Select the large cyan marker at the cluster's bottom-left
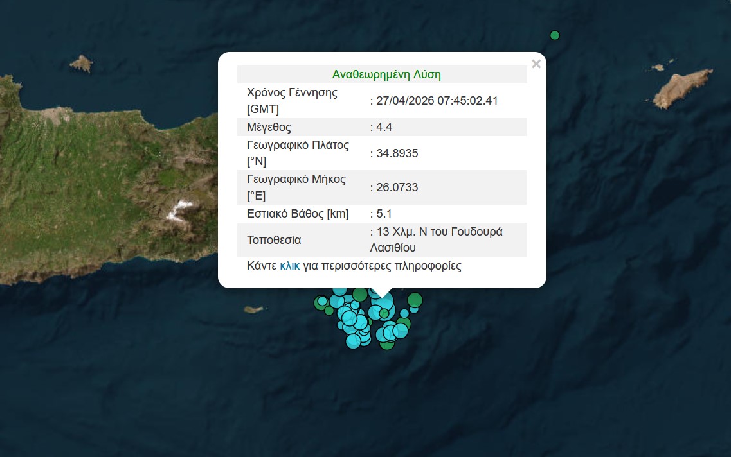The image size is (731, 457). [x=353, y=341]
